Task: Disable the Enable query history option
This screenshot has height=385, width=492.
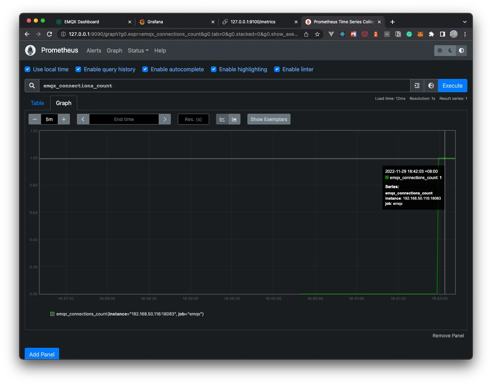Action: (x=78, y=69)
